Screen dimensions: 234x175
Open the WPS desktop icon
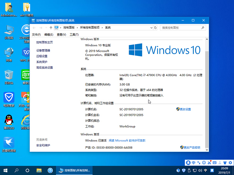[25, 53]
